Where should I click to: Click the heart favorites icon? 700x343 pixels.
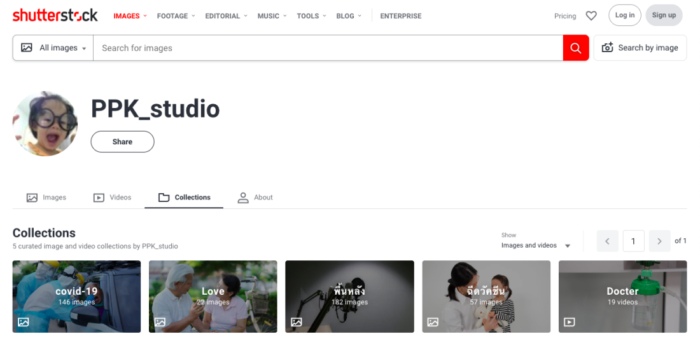click(x=591, y=16)
